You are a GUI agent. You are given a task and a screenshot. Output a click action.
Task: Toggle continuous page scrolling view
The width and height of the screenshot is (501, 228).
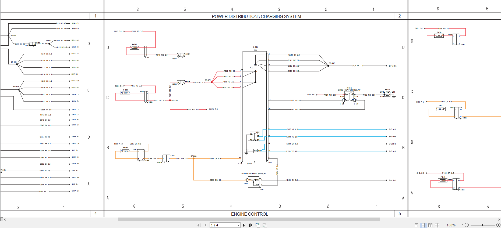423,225
